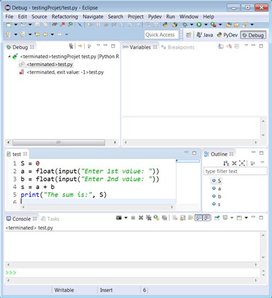The image size is (272, 298).
Task: Click the Outline type filter text field
Action: tap(235, 171)
